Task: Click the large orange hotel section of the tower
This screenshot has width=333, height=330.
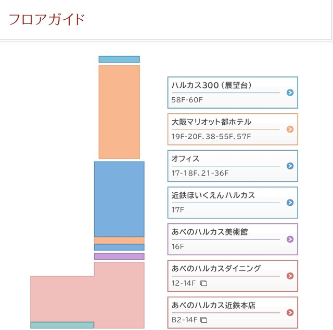Action: [119, 112]
